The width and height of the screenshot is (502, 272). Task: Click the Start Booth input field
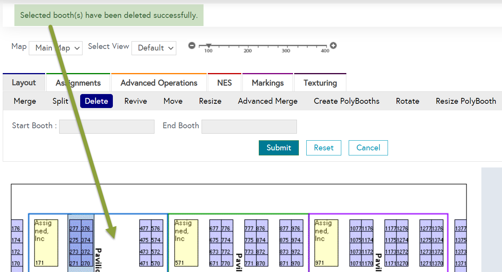[107, 127]
